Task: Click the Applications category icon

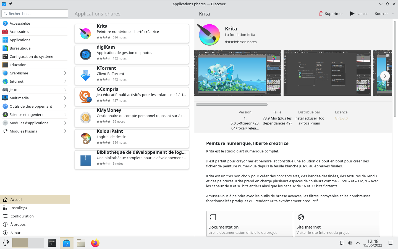Action: 5,40
